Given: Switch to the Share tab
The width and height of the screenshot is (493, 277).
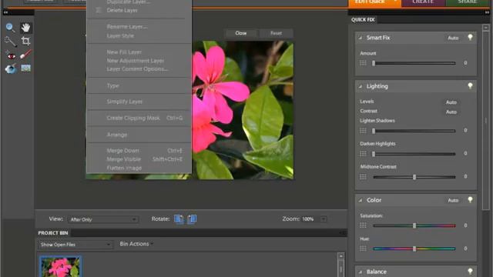Looking at the screenshot, I should click(x=468, y=2).
